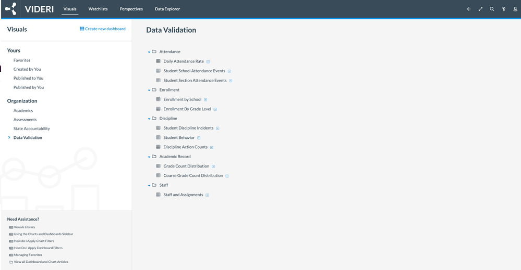The image size is (521, 270).
Task: Click plus icon next to Staff and Assignments
Action: tap(207, 195)
